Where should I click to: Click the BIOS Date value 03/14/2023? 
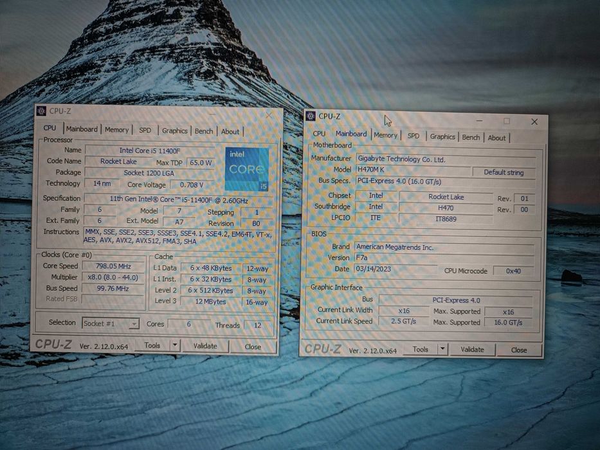395,269
